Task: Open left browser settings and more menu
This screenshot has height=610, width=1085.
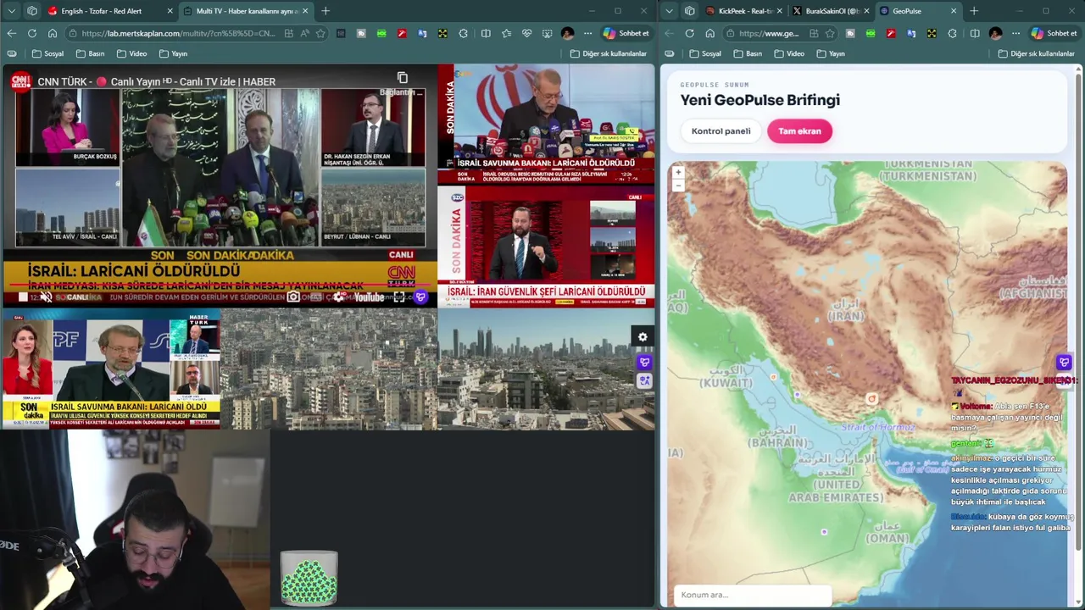Action: pos(587,33)
